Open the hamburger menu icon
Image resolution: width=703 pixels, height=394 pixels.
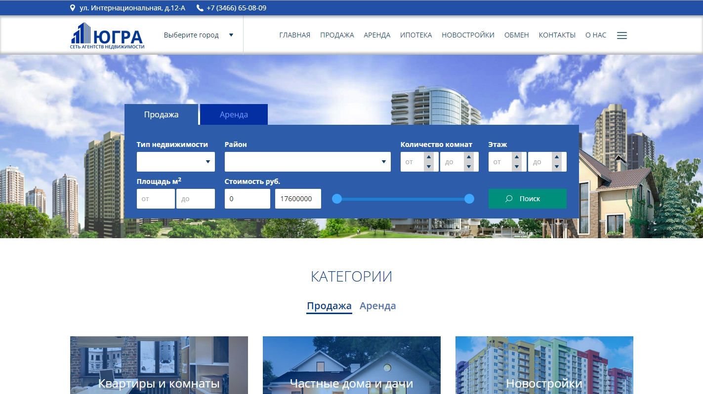click(x=622, y=36)
